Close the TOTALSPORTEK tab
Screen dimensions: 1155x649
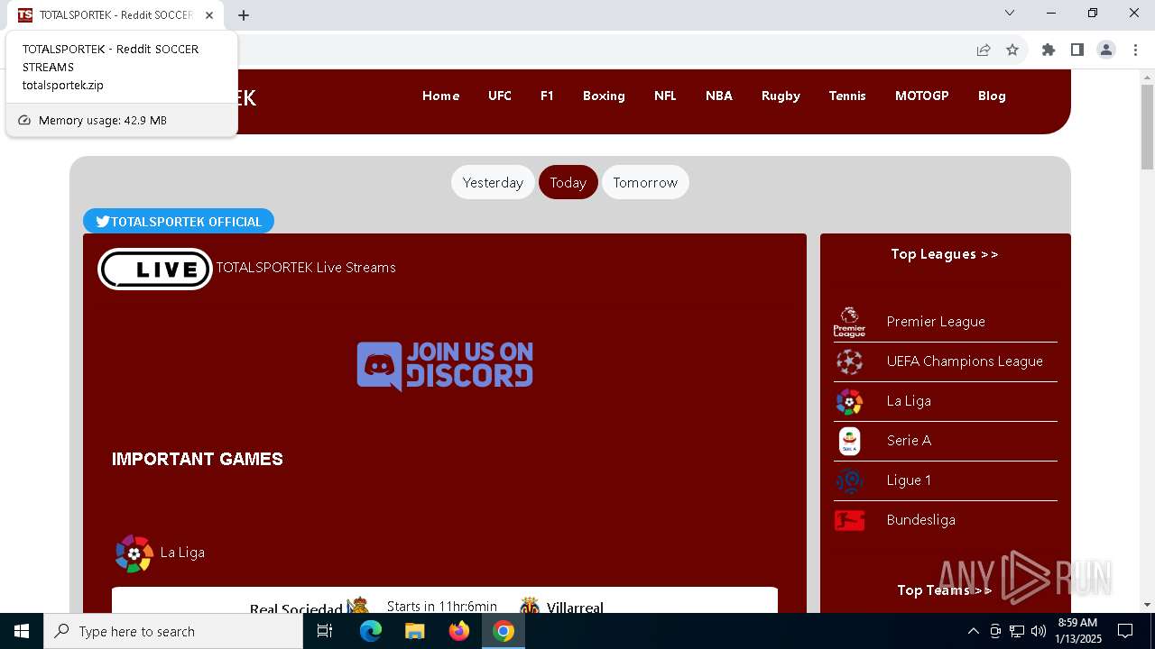209,14
